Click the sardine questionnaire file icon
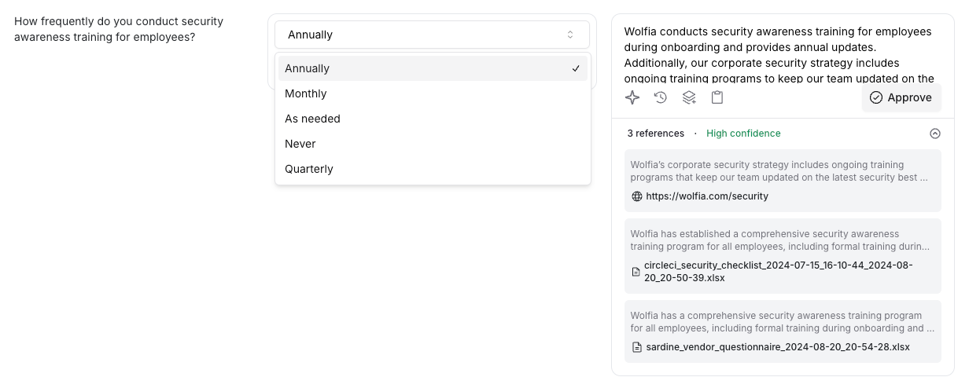This screenshot has height=388, width=969. coord(636,347)
